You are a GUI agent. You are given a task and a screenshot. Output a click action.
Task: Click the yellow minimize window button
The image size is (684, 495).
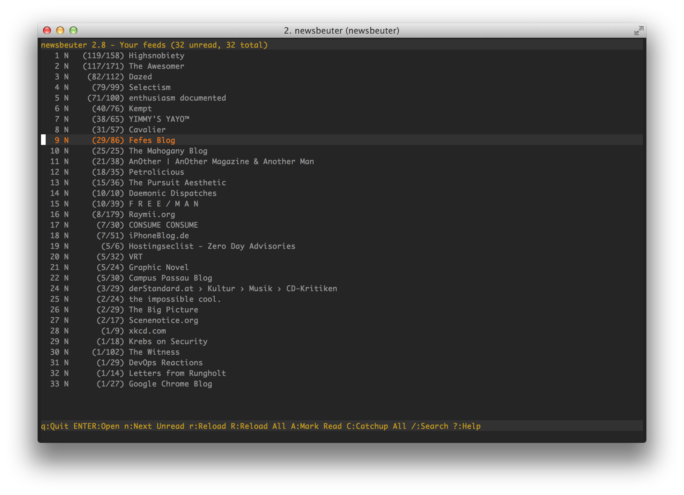[x=60, y=31]
